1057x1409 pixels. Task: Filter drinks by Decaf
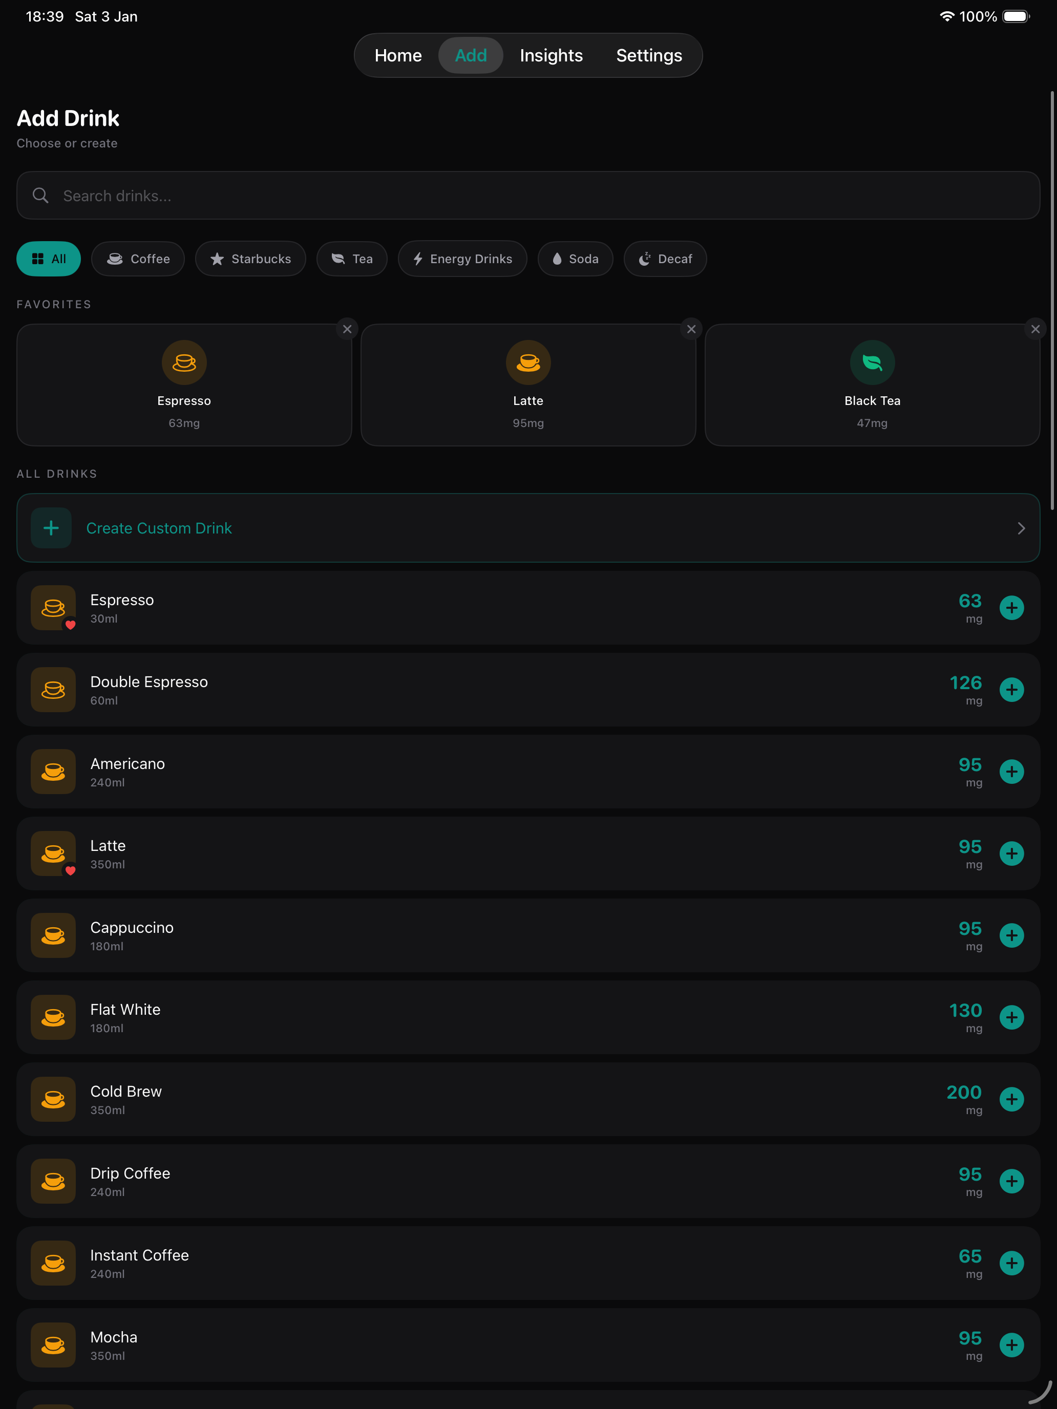pyautogui.click(x=665, y=259)
